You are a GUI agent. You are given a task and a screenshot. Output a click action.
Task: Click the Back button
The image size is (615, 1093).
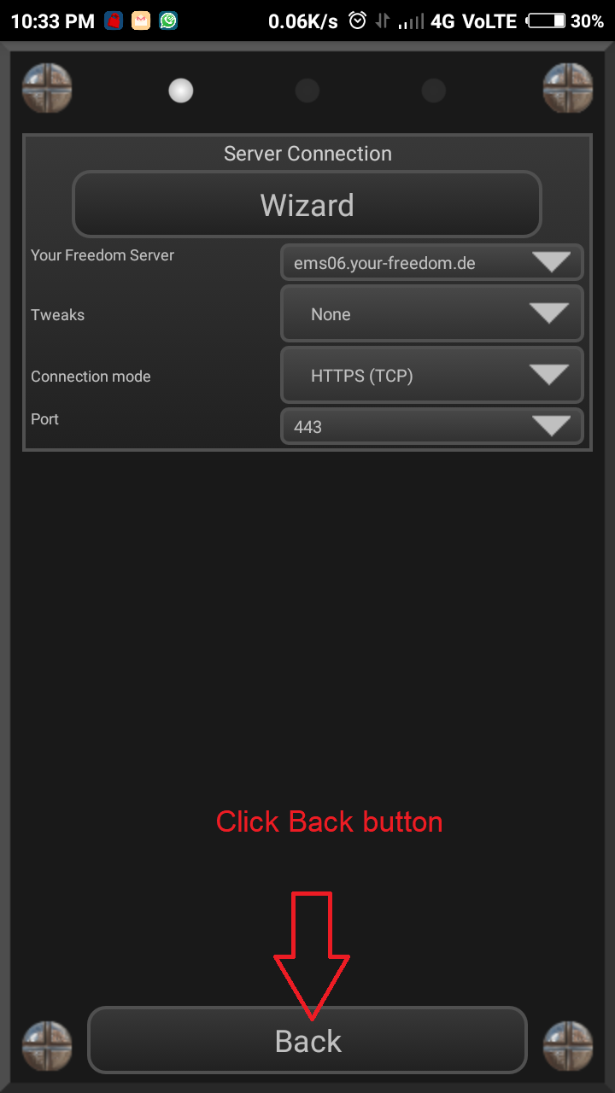[x=307, y=1040]
